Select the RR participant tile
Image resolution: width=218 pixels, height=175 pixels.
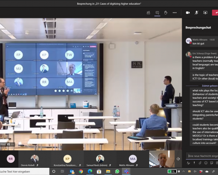(x=11, y=159)
